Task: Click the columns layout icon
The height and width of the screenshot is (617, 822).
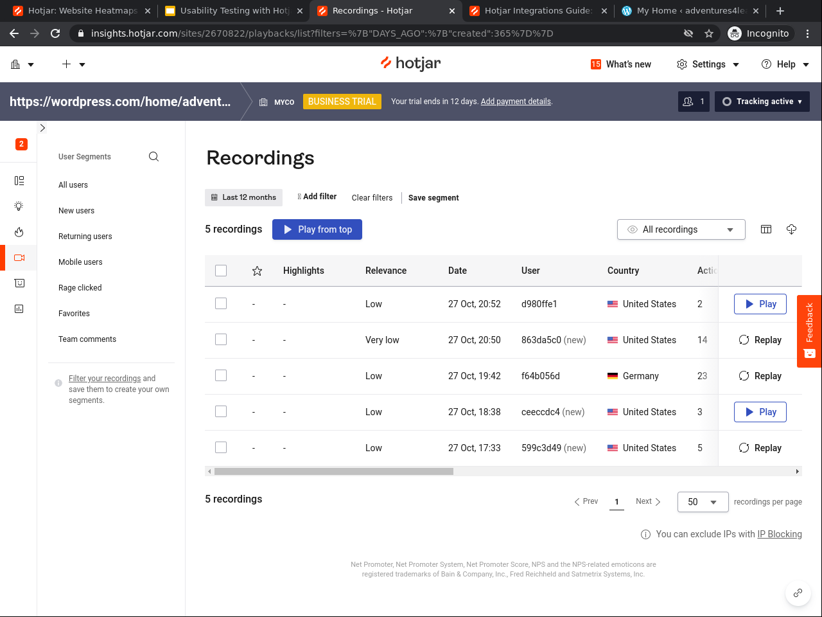Action: [766, 229]
